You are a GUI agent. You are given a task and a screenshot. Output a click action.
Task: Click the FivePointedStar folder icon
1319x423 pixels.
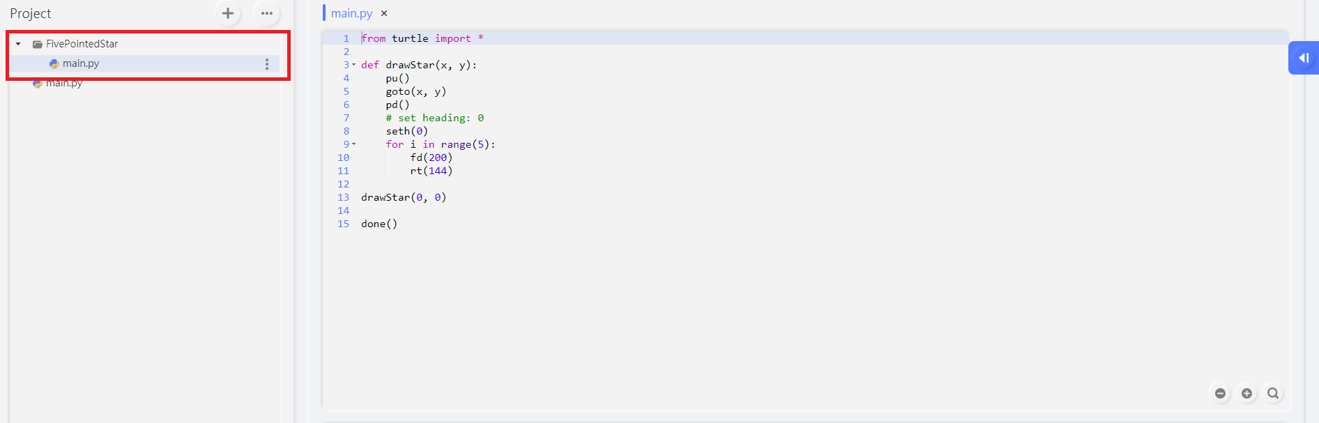[x=38, y=44]
